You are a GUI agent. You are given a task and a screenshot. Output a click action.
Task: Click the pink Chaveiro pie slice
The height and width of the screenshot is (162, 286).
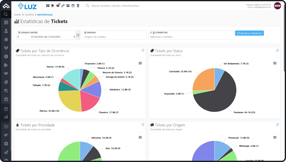coord(89,102)
